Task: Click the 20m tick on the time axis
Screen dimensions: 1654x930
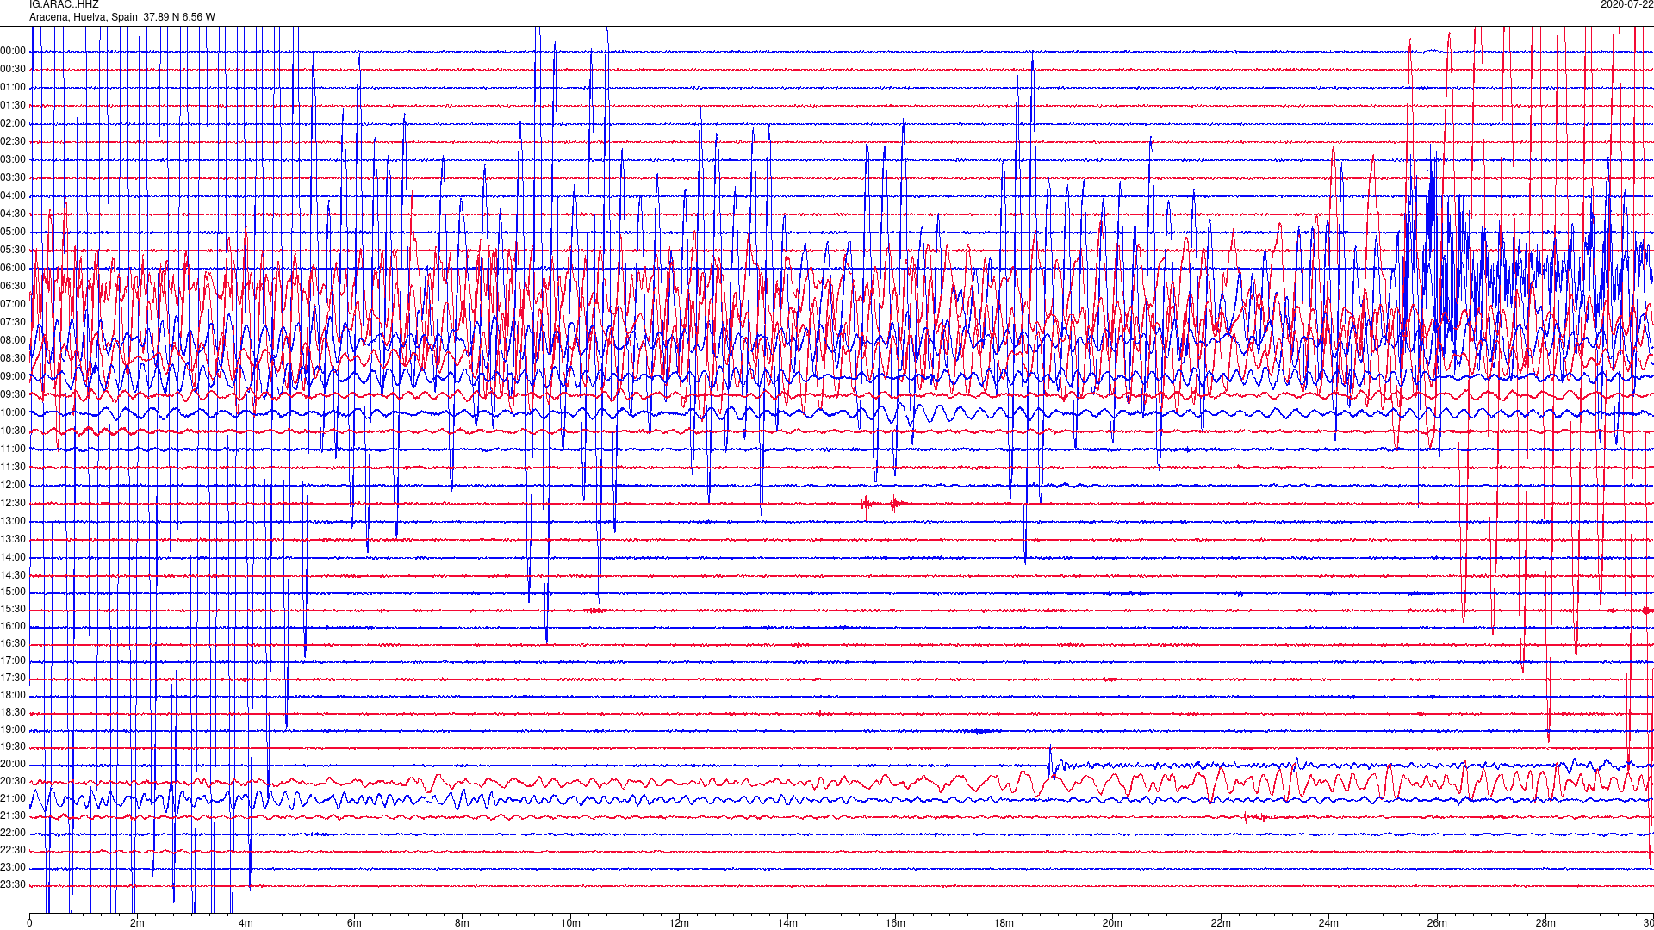Action: point(1112,923)
